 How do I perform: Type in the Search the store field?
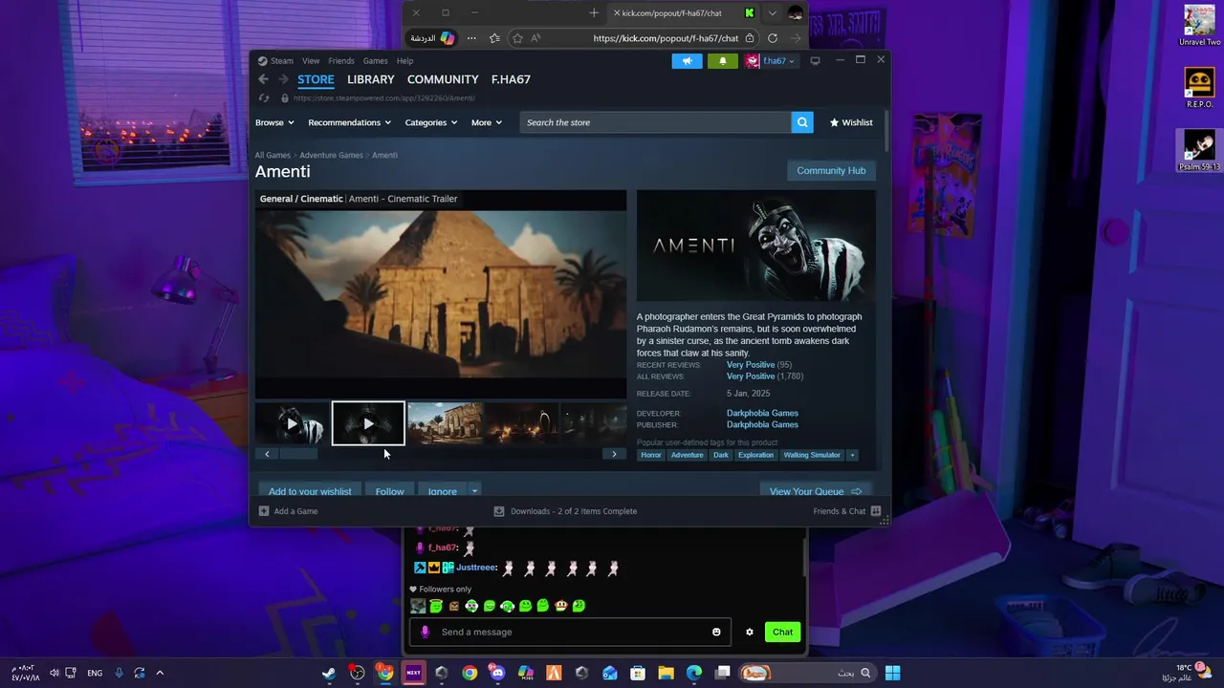656,122
